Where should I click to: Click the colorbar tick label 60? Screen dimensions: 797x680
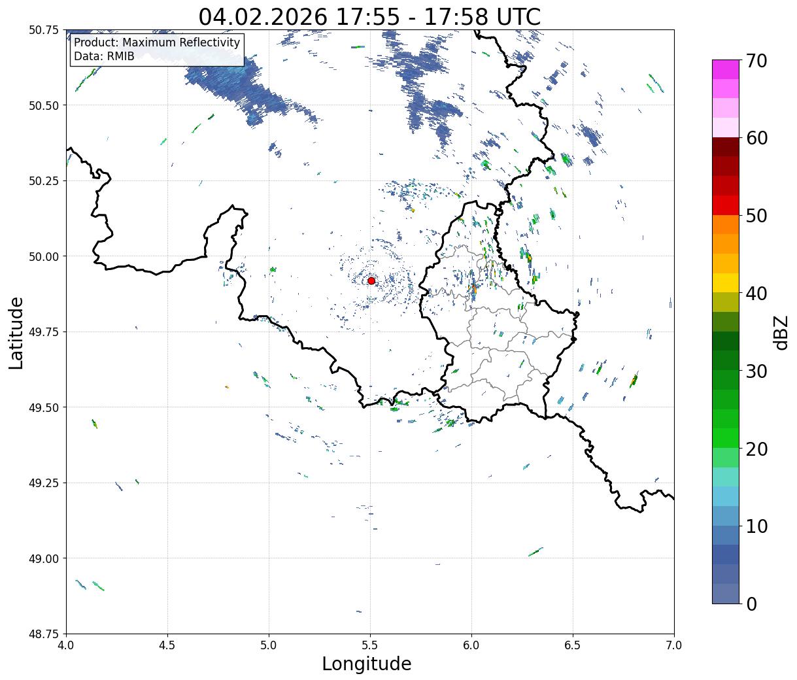pyautogui.click(x=758, y=138)
